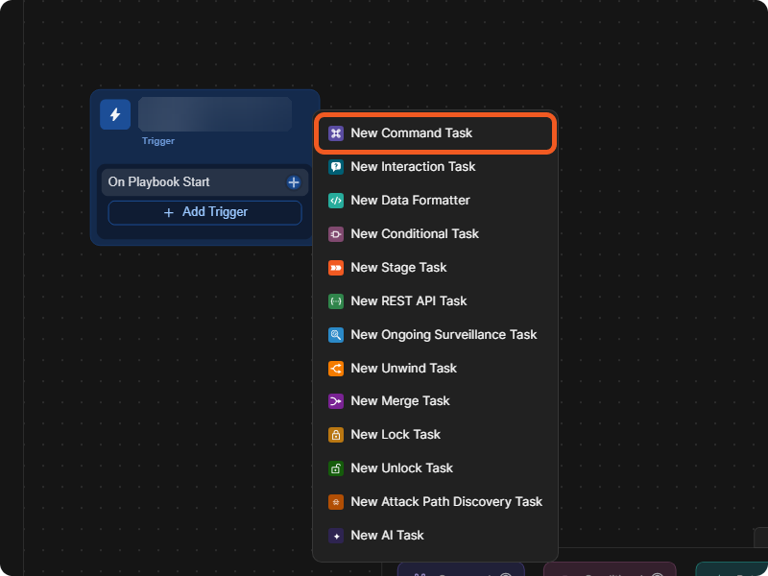The image size is (768, 576).
Task: Select New AI Task entry
Action: [x=435, y=536]
